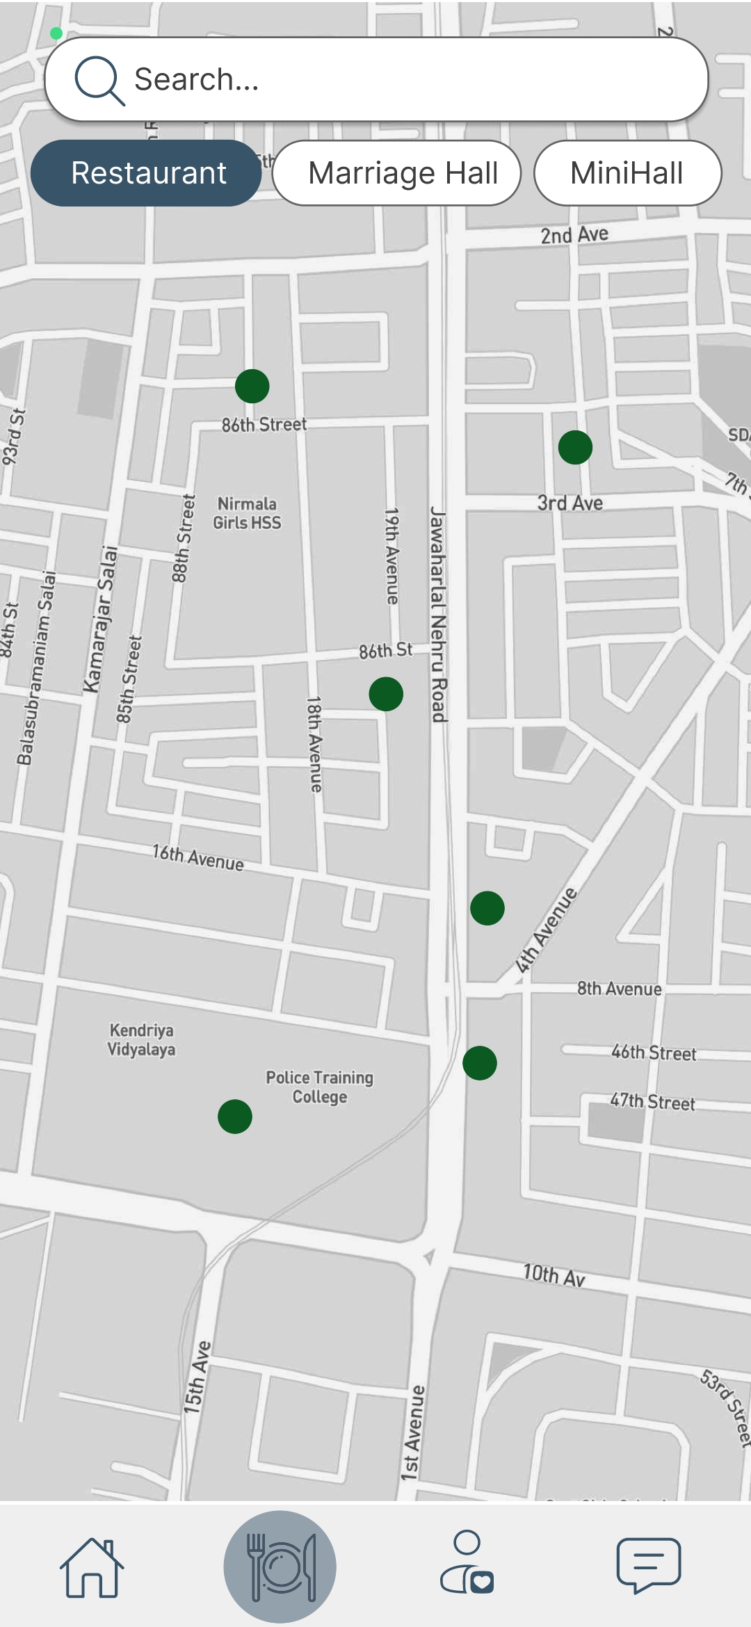Image resolution: width=751 pixels, height=1627 pixels.
Task: Tap the Balasubramaniam Salai label
Action: (x=35, y=668)
